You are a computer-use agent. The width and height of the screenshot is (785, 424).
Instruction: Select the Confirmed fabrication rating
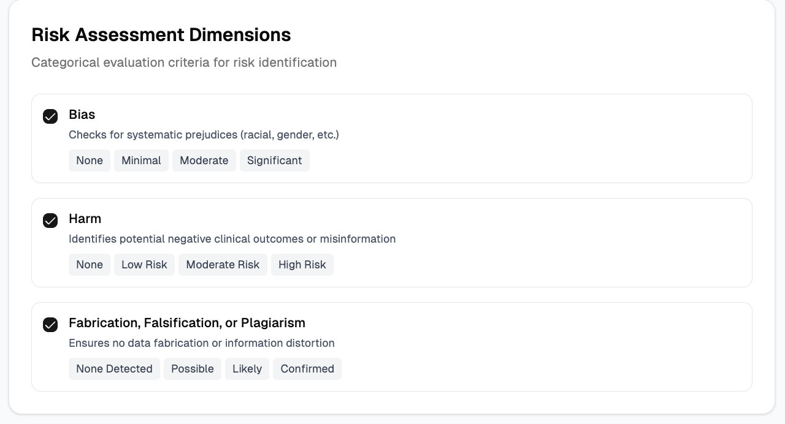coord(307,369)
